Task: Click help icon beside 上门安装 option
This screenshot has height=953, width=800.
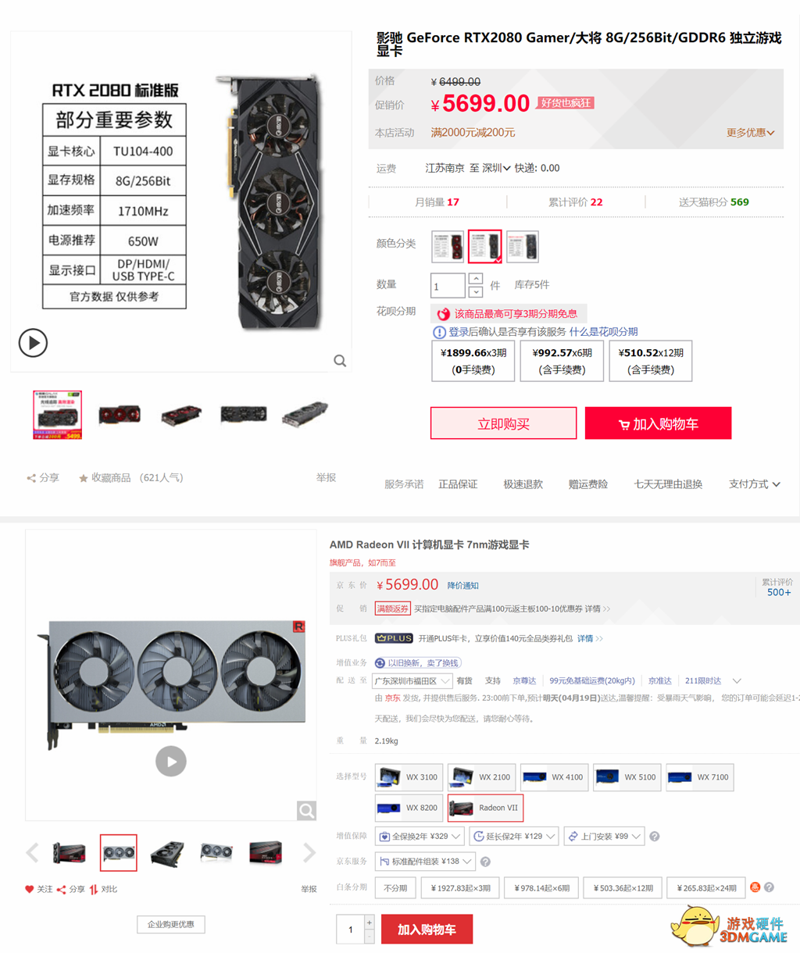Action: click(655, 837)
